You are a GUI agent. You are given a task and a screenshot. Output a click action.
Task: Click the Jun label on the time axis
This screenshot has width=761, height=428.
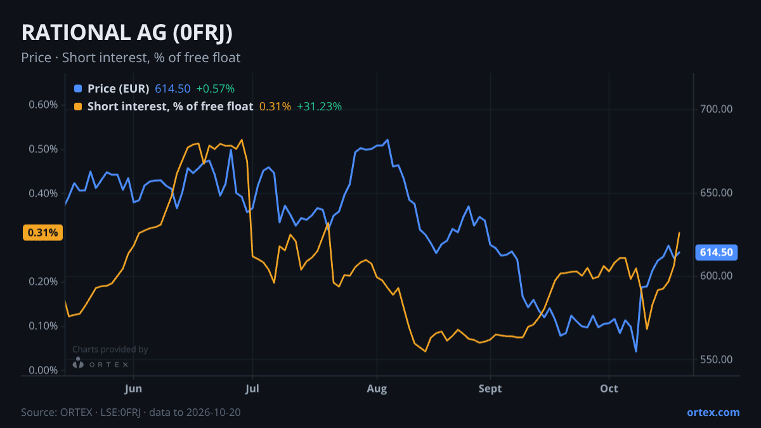tap(133, 388)
